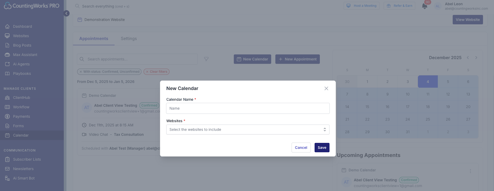Collapse the sidebar with arrow icon
This screenshot has height=191, width=494.
[x=66, y=13]
